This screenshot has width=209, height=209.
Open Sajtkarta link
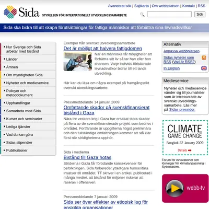click(x=142, y=6)
